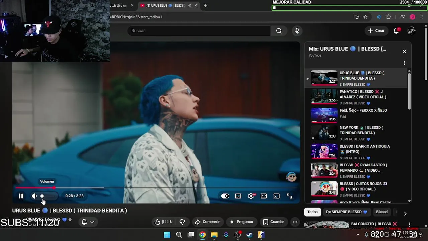Open Crear menu
Screen dimensions: 428x241
coord(376,31)
